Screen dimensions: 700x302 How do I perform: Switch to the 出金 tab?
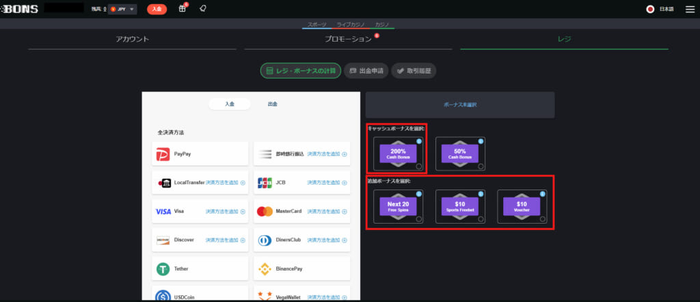pyautogui.click(x=272, y=104)
